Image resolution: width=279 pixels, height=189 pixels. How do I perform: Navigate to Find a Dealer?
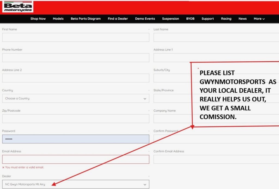(x=118, y=19)
